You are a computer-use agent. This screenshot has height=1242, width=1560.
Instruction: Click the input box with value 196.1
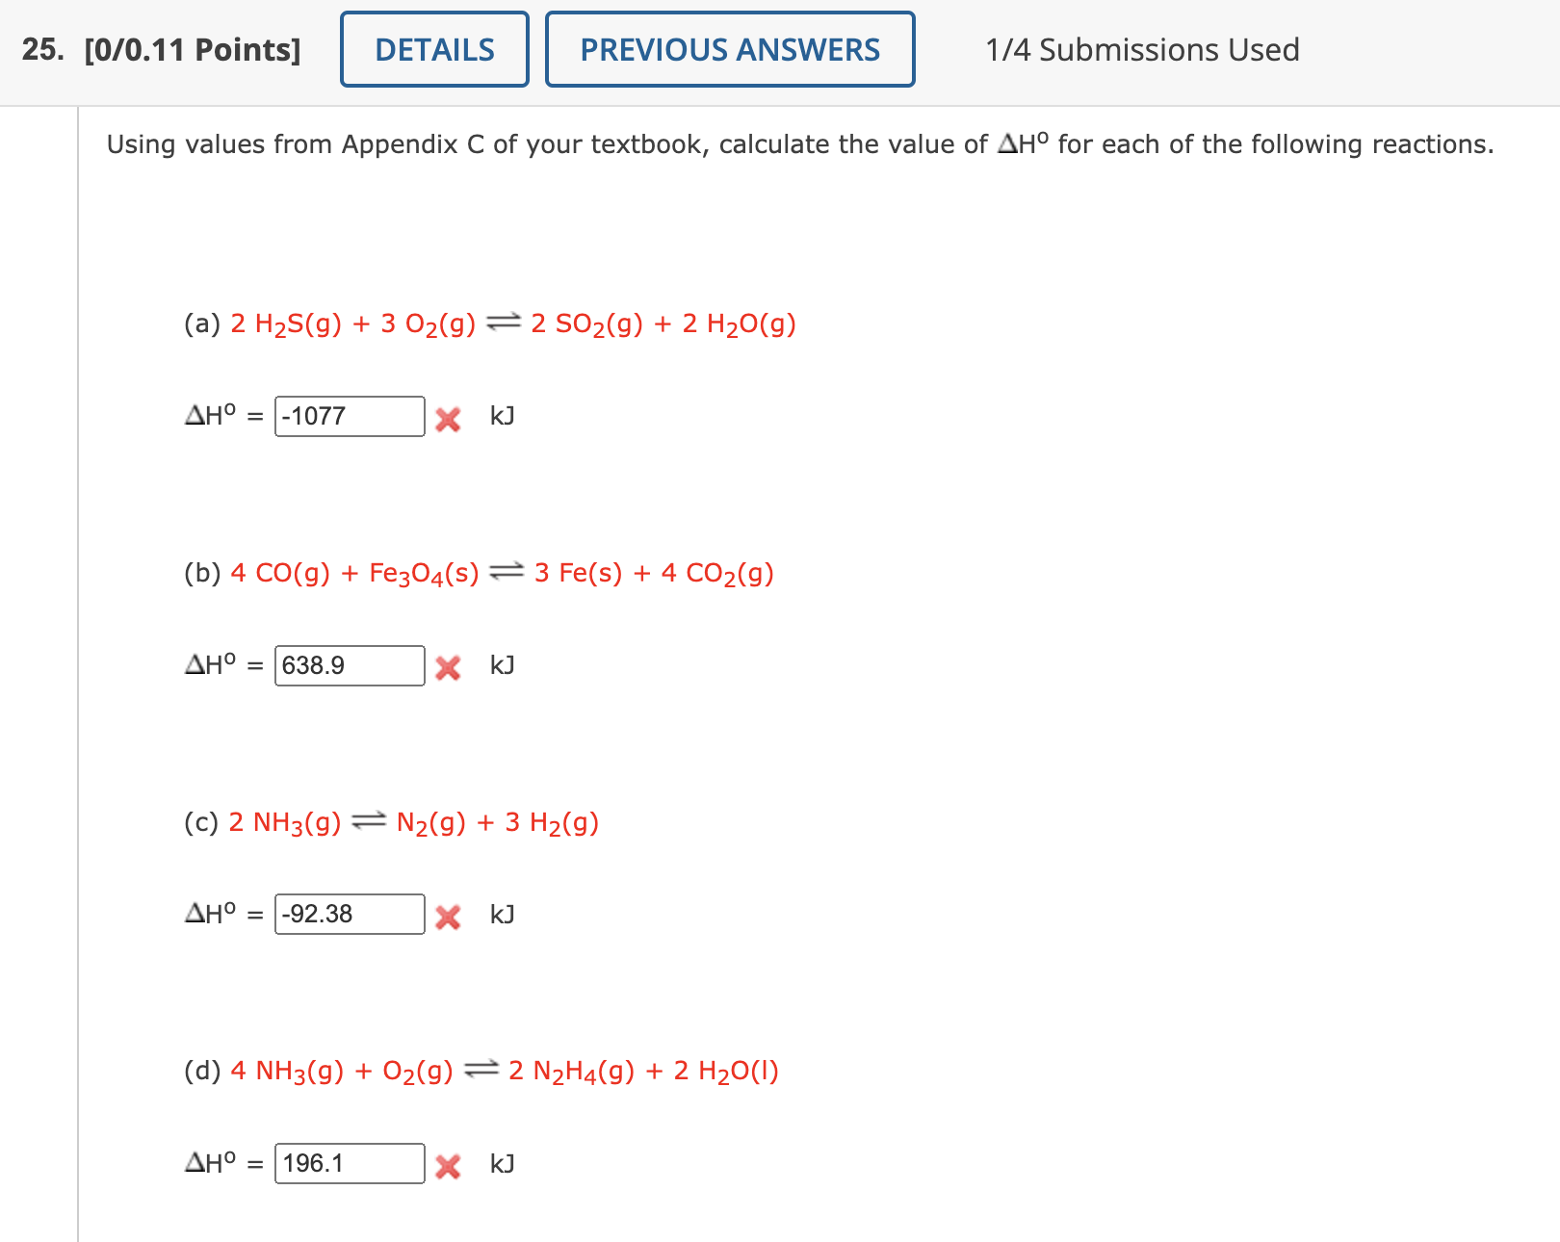(x=350, y=1162)
